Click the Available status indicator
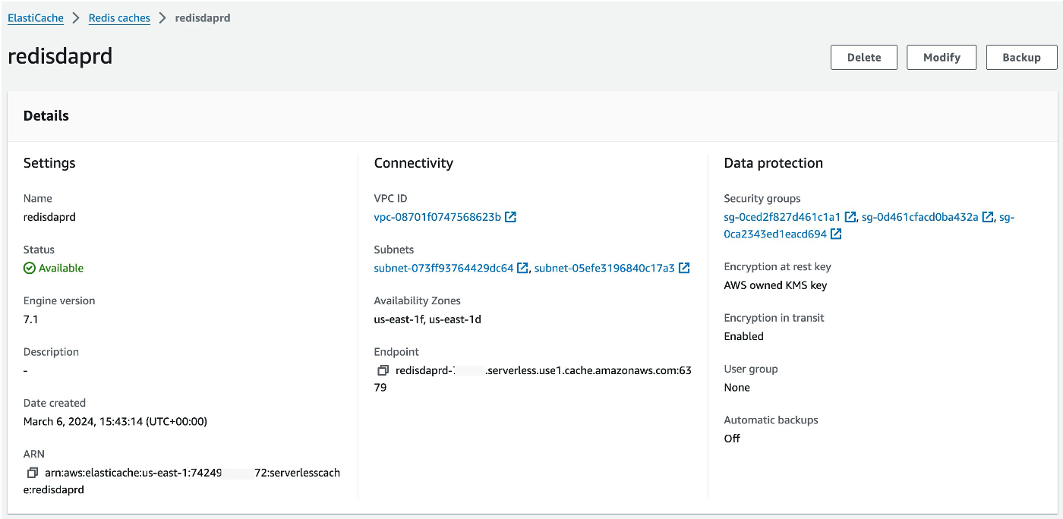The image size is (1063, 519). [x=54, y=268]
